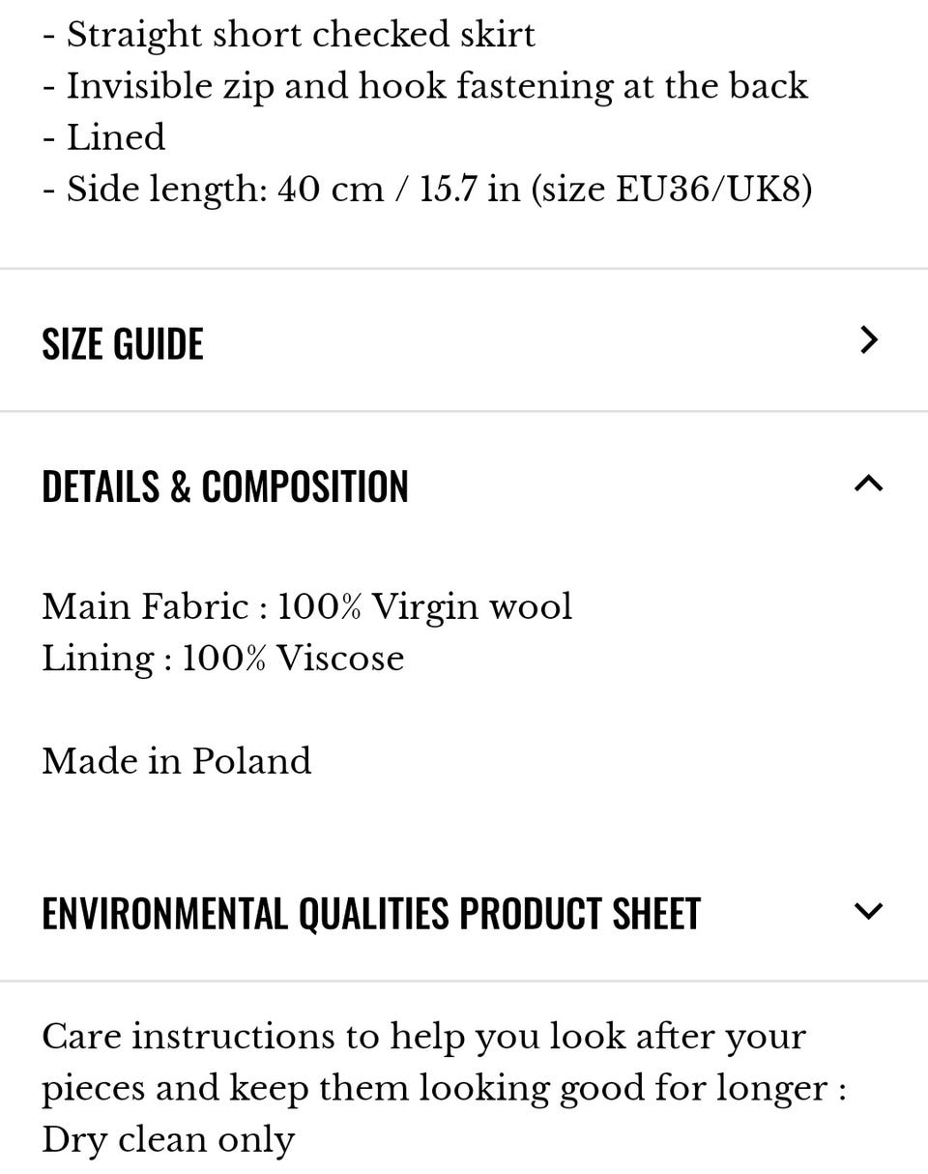Click the 'Lining' label

pyautogui.click(x=98, y=659)
